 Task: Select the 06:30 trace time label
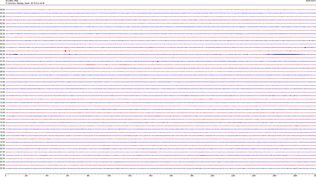pyautogui.click(x=2, y=54)
